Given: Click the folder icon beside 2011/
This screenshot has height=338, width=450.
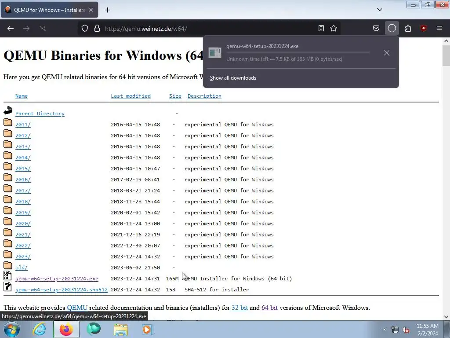Looking at the screenshot, I should 8,123.
